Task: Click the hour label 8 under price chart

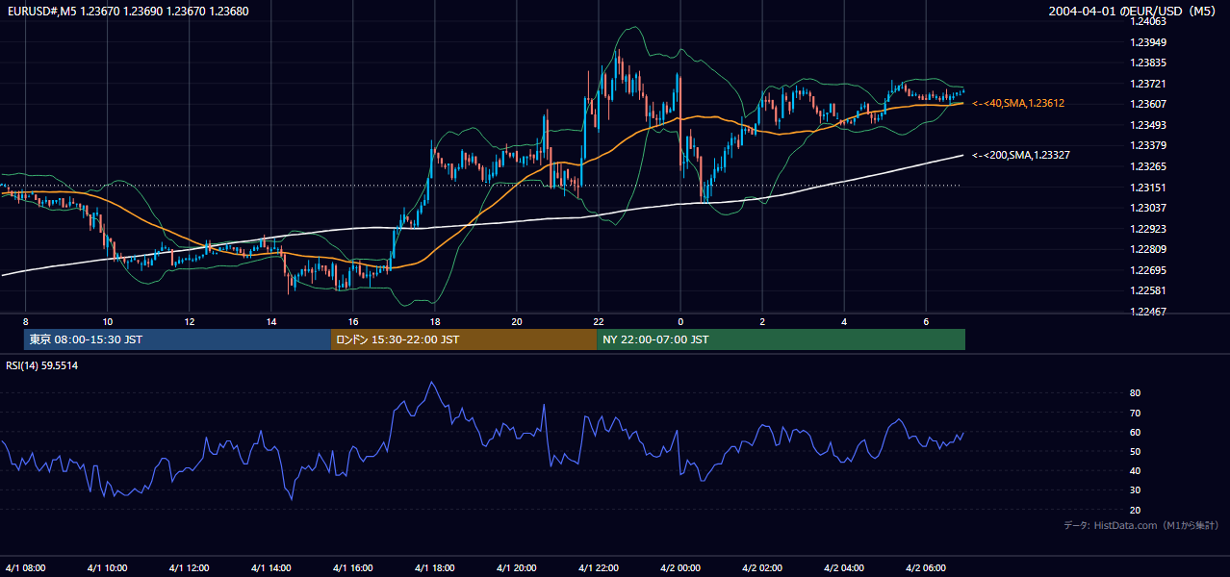Action: click(x=26, y=321)
